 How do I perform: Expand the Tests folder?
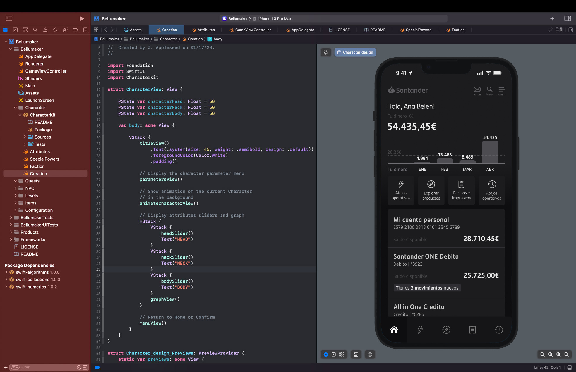tap(25, 144)
